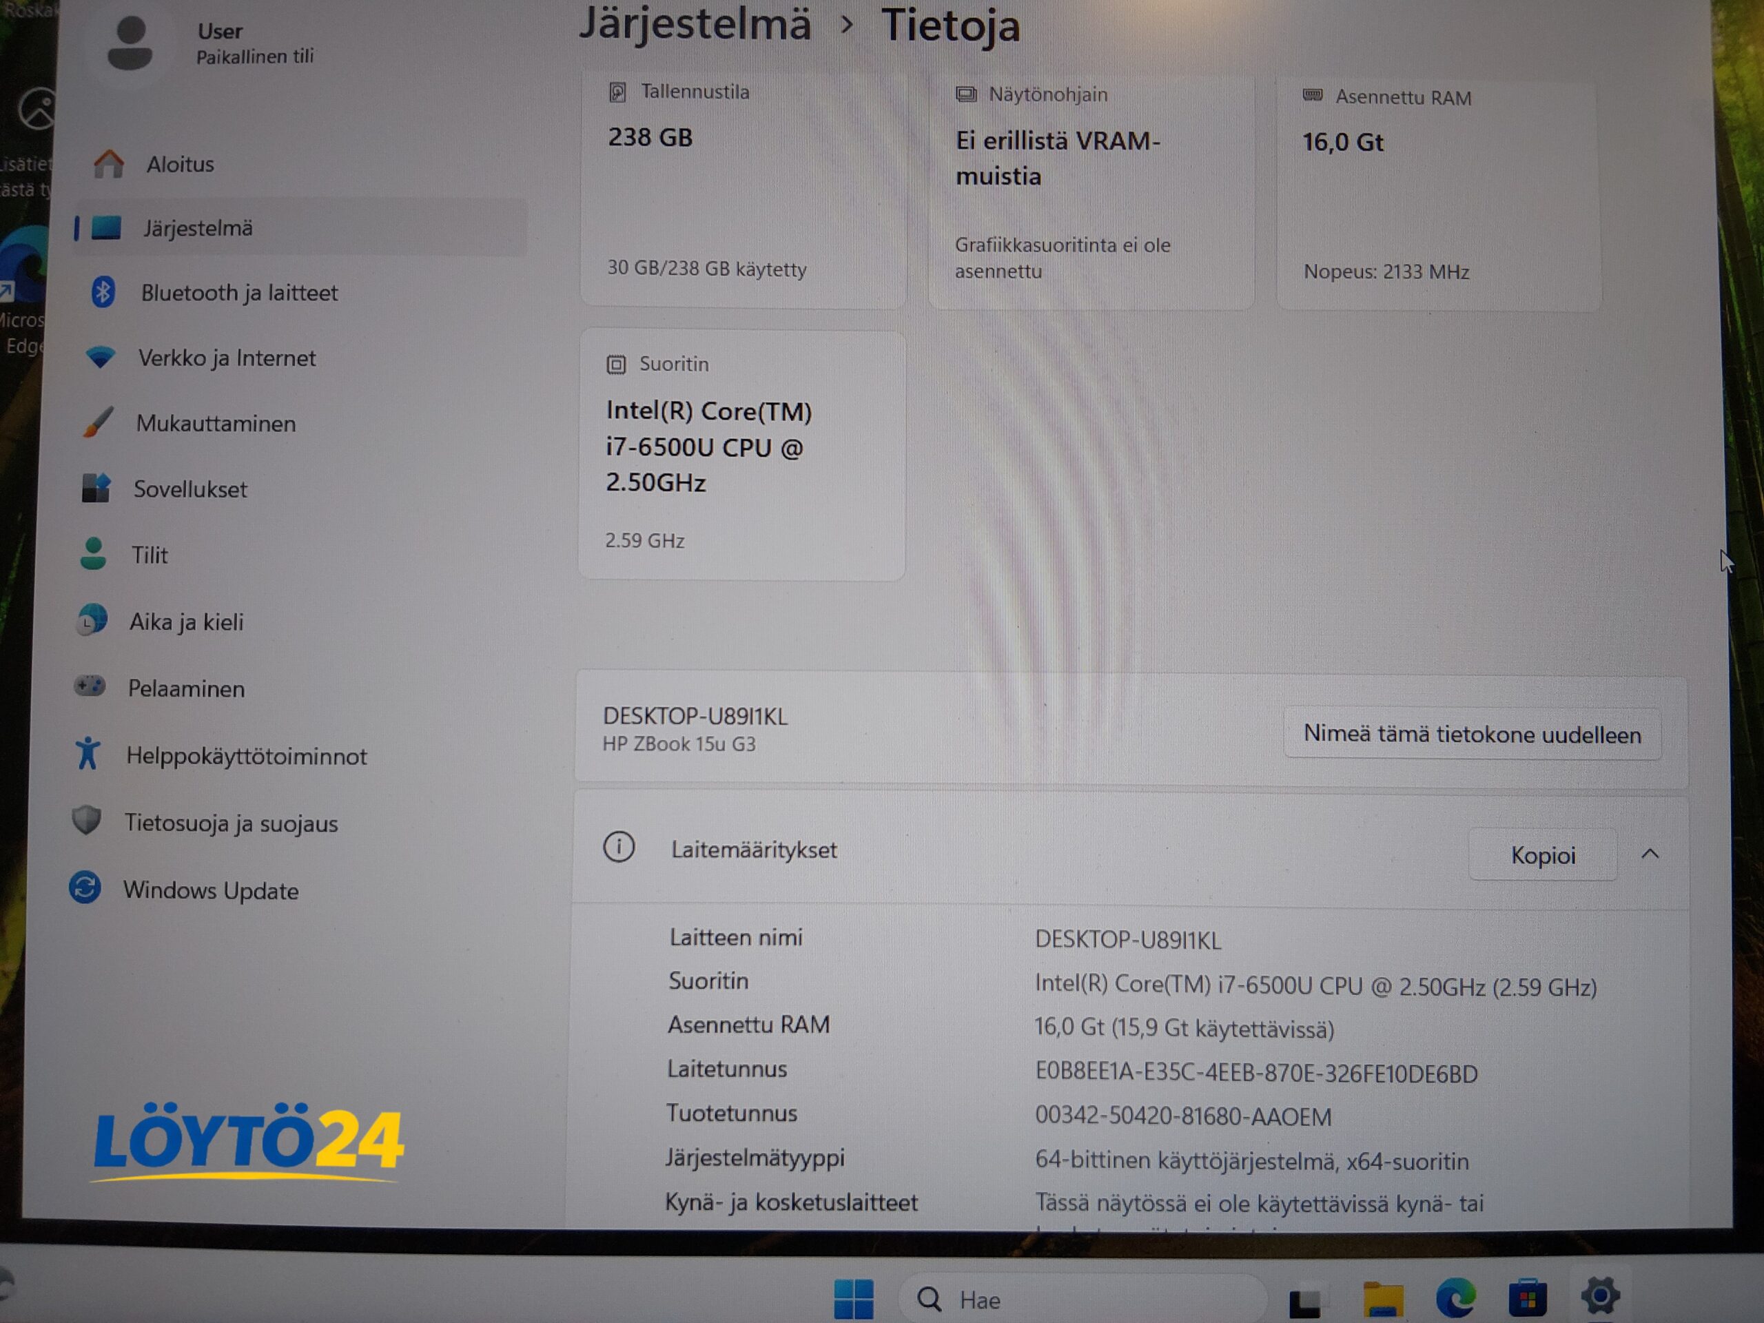Click the Laitemääritykset header row
The image size is (1764, 1323).
pyautogui.click(x=1130, y=851)
